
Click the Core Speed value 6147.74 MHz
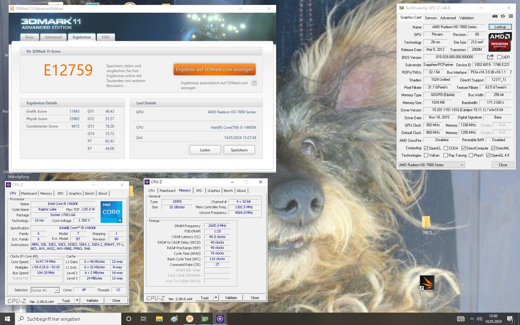[x=46, y=262]
